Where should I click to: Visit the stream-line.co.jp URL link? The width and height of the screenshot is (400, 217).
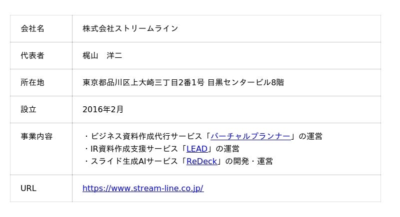pyautogui.click(x=142, y=189)
